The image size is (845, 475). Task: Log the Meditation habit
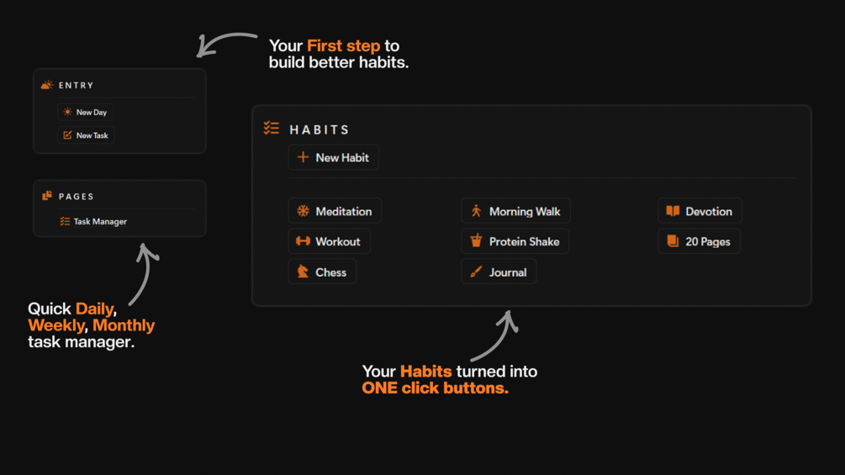coord(335,211)
